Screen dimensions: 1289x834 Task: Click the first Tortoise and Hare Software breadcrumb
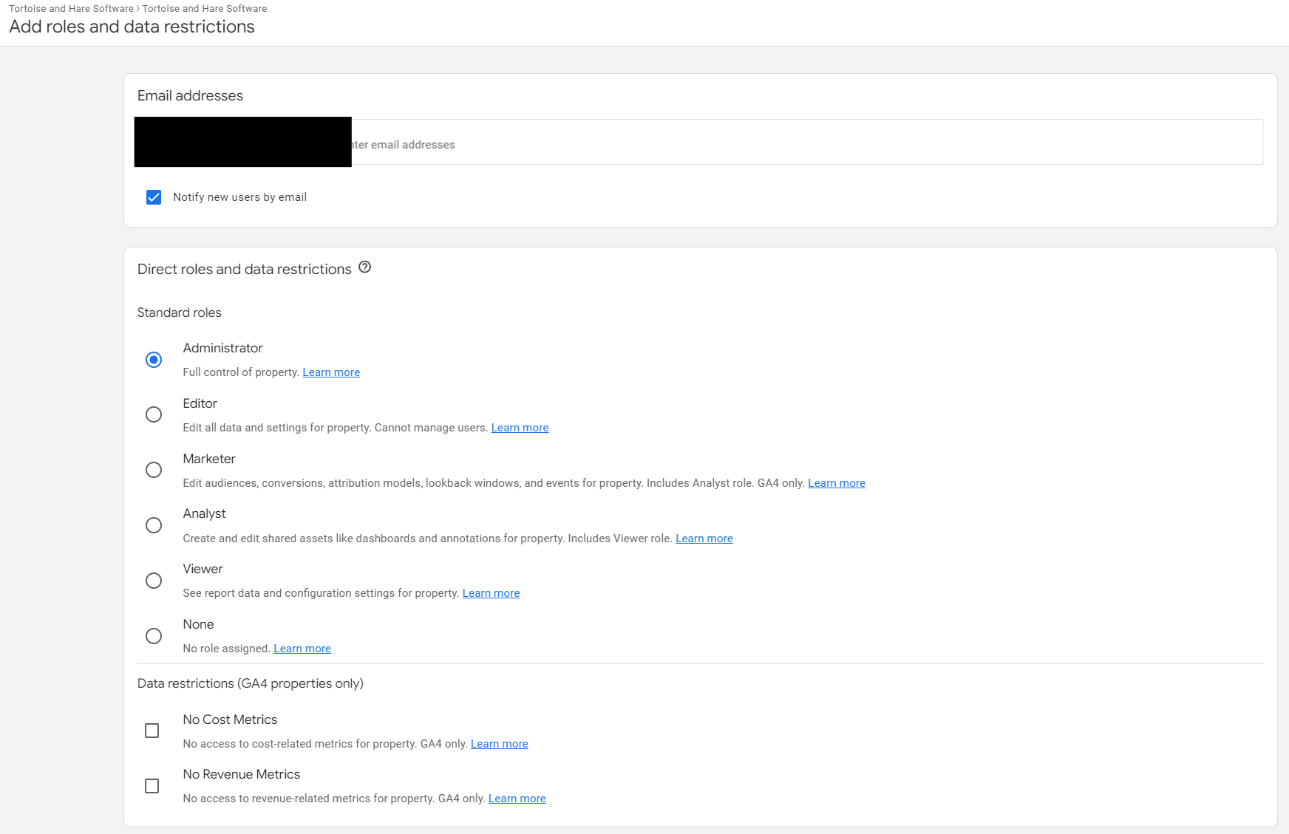click(69, 8)
